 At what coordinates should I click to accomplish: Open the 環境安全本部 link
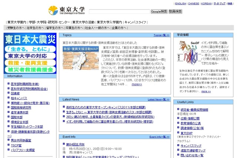pos(20,122)
